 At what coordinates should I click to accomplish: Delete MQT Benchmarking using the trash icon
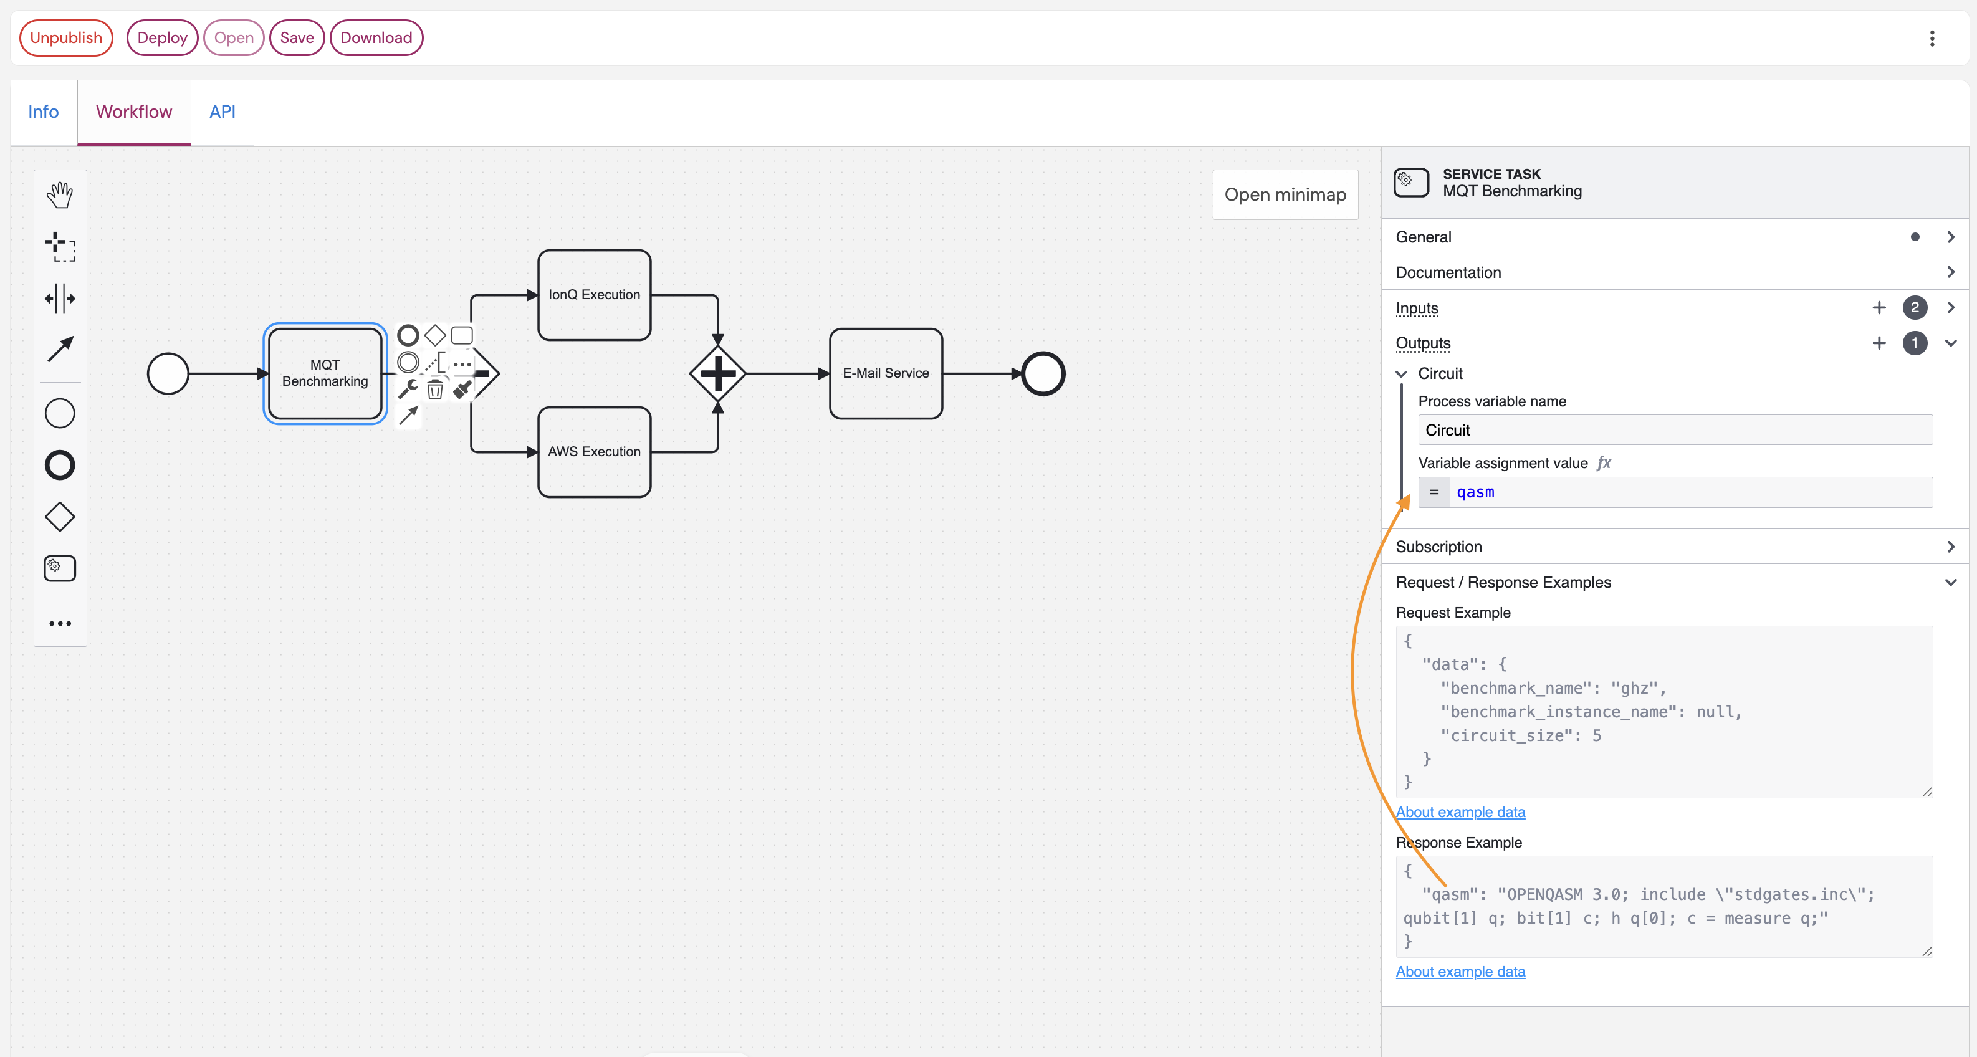click(435, 390)
